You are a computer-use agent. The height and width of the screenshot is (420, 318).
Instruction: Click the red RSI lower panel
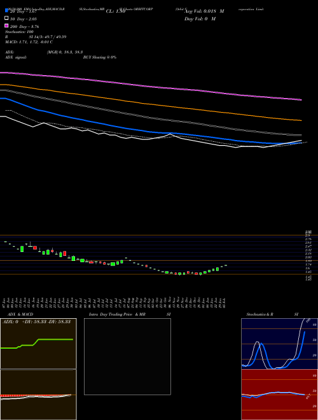click(x=279, y=395)
